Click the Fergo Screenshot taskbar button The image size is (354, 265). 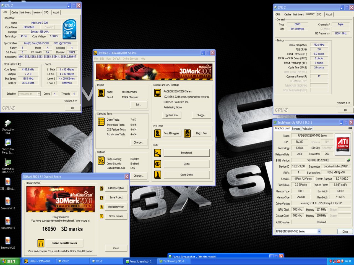click(140, 261)
